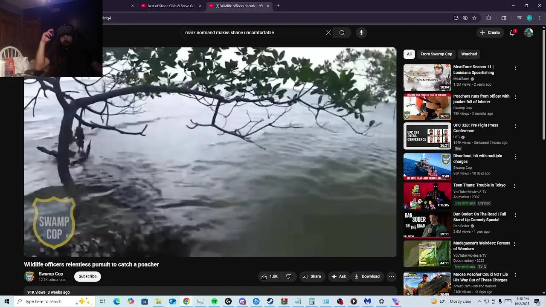This screenshot has width=546, height=307.
Task: Start voice search with microphone icon
Action: pyautogui.click(x=361, y=32)
